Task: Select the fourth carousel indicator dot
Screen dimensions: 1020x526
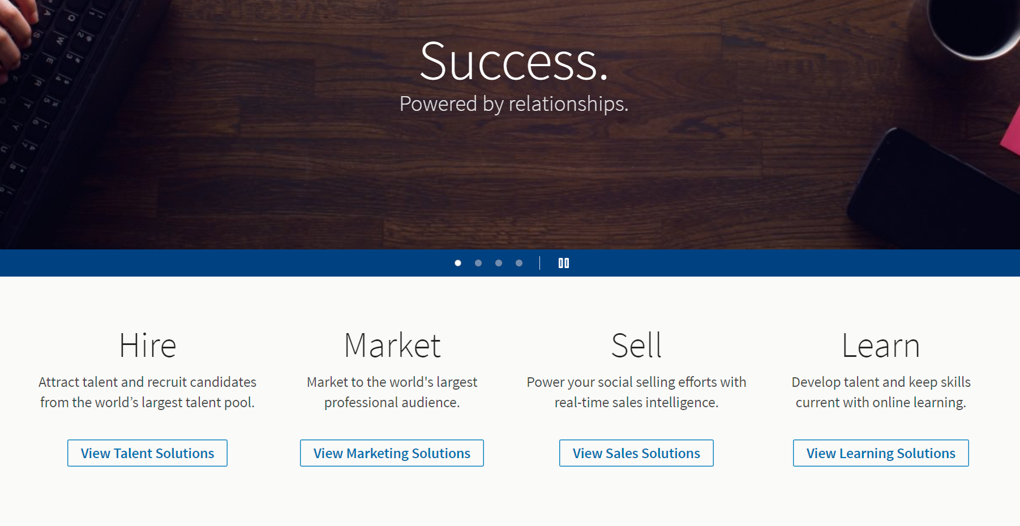Action: [x=519, y=263]
